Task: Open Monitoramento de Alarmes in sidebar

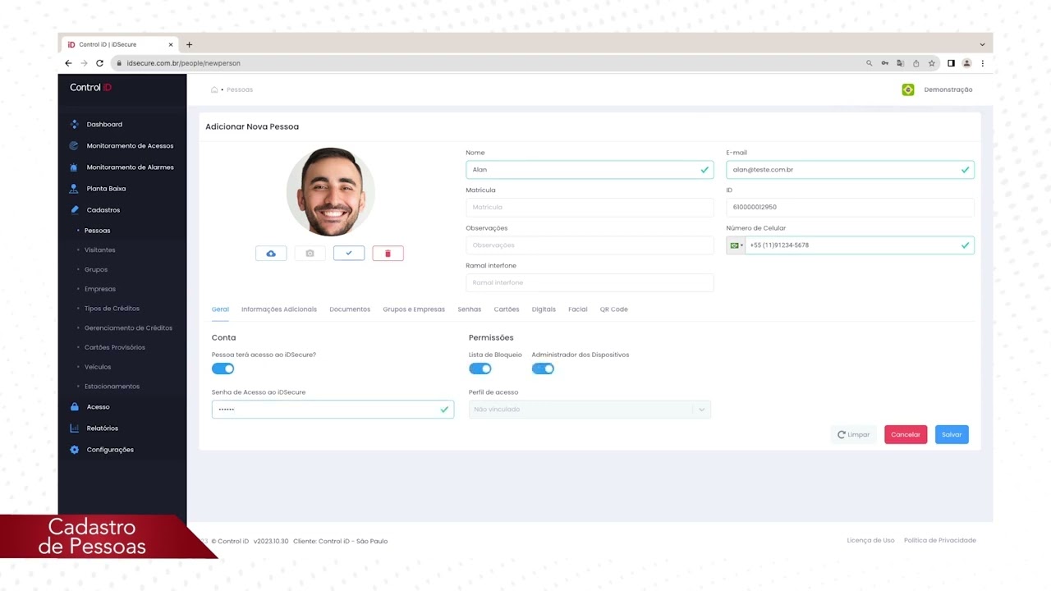Action: tap(130, 167)
